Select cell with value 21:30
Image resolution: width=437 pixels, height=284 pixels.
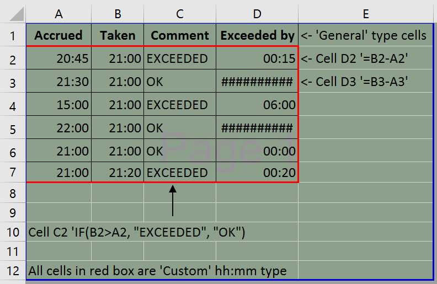click(58, 81)
